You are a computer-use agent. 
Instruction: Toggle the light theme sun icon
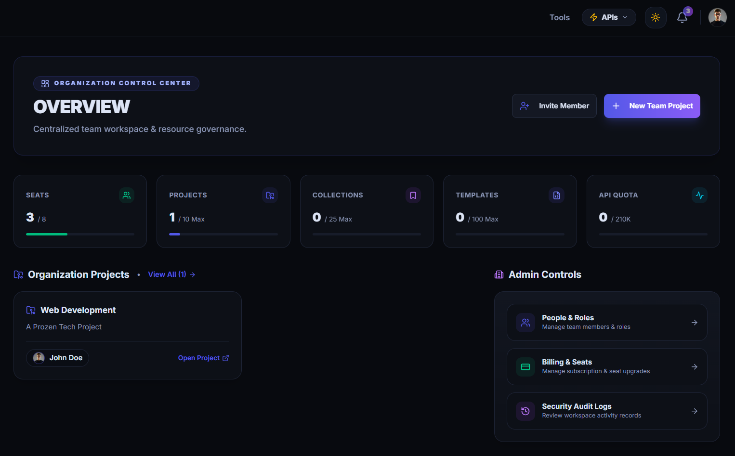[x=656, y=17]
